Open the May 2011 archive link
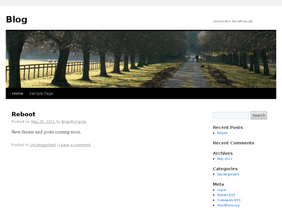This screenshot has height=211, width=282. pyautogui.click(x=225, y=159)
